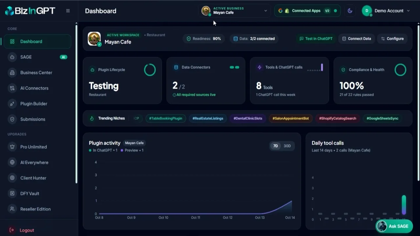Click the AI Connectors icon
This screenshot has width=420, height=236.
coord(12,88)
